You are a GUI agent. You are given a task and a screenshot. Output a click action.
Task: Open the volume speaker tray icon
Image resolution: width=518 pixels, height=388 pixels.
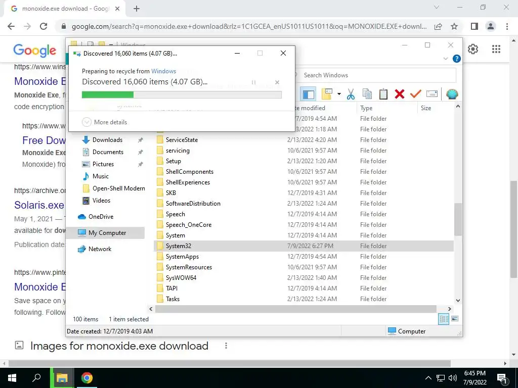click(x=453, y=378)
